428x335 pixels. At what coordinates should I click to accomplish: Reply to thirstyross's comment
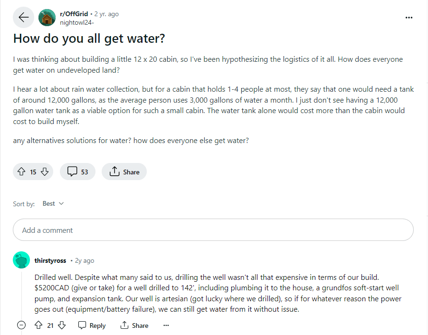[92, 325]
